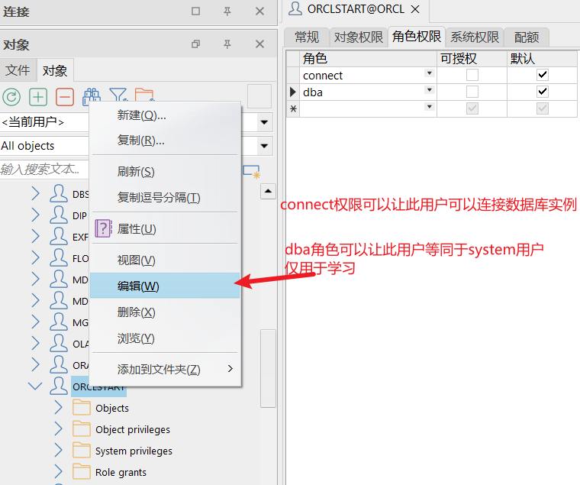Click the green plus create object icon
This screenshot has width=580, height=485.
[38, 97]
